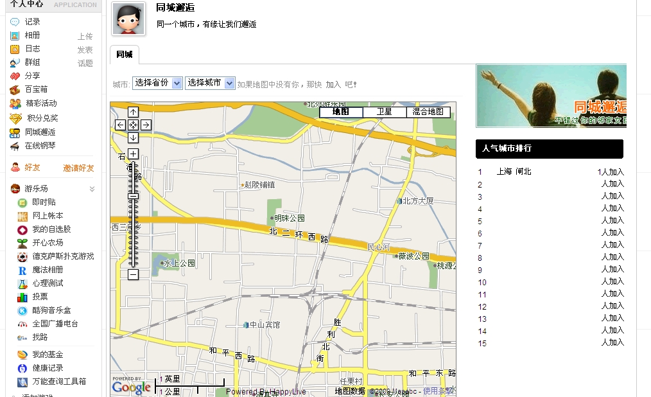Open the 心理测试 flask icon
The height and width of the screenshot is (397, 651).
click(22, 284)
